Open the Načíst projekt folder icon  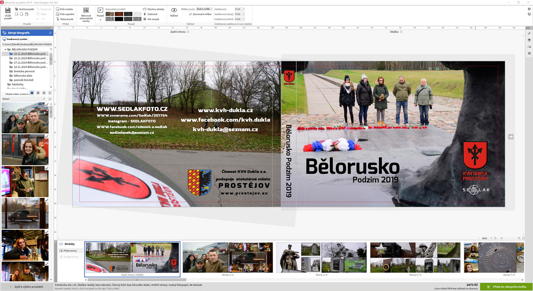point(17,9)
